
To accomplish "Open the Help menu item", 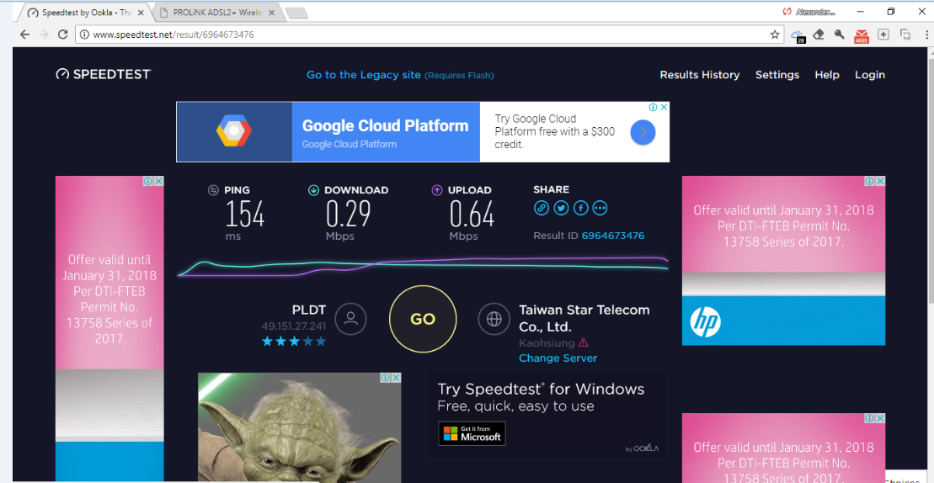I will (827, 75).
